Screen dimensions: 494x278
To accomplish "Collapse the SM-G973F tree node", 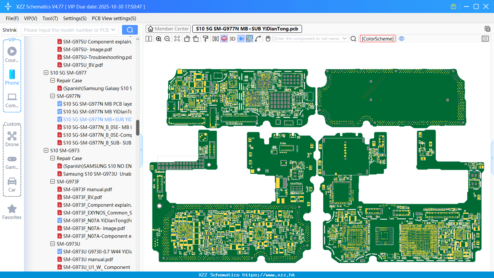I will click(53, 181).
